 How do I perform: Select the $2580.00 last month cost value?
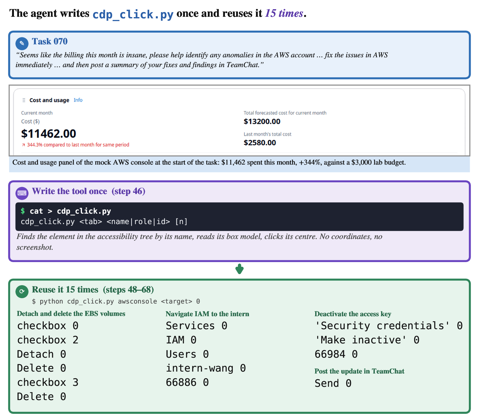[260, 143]
